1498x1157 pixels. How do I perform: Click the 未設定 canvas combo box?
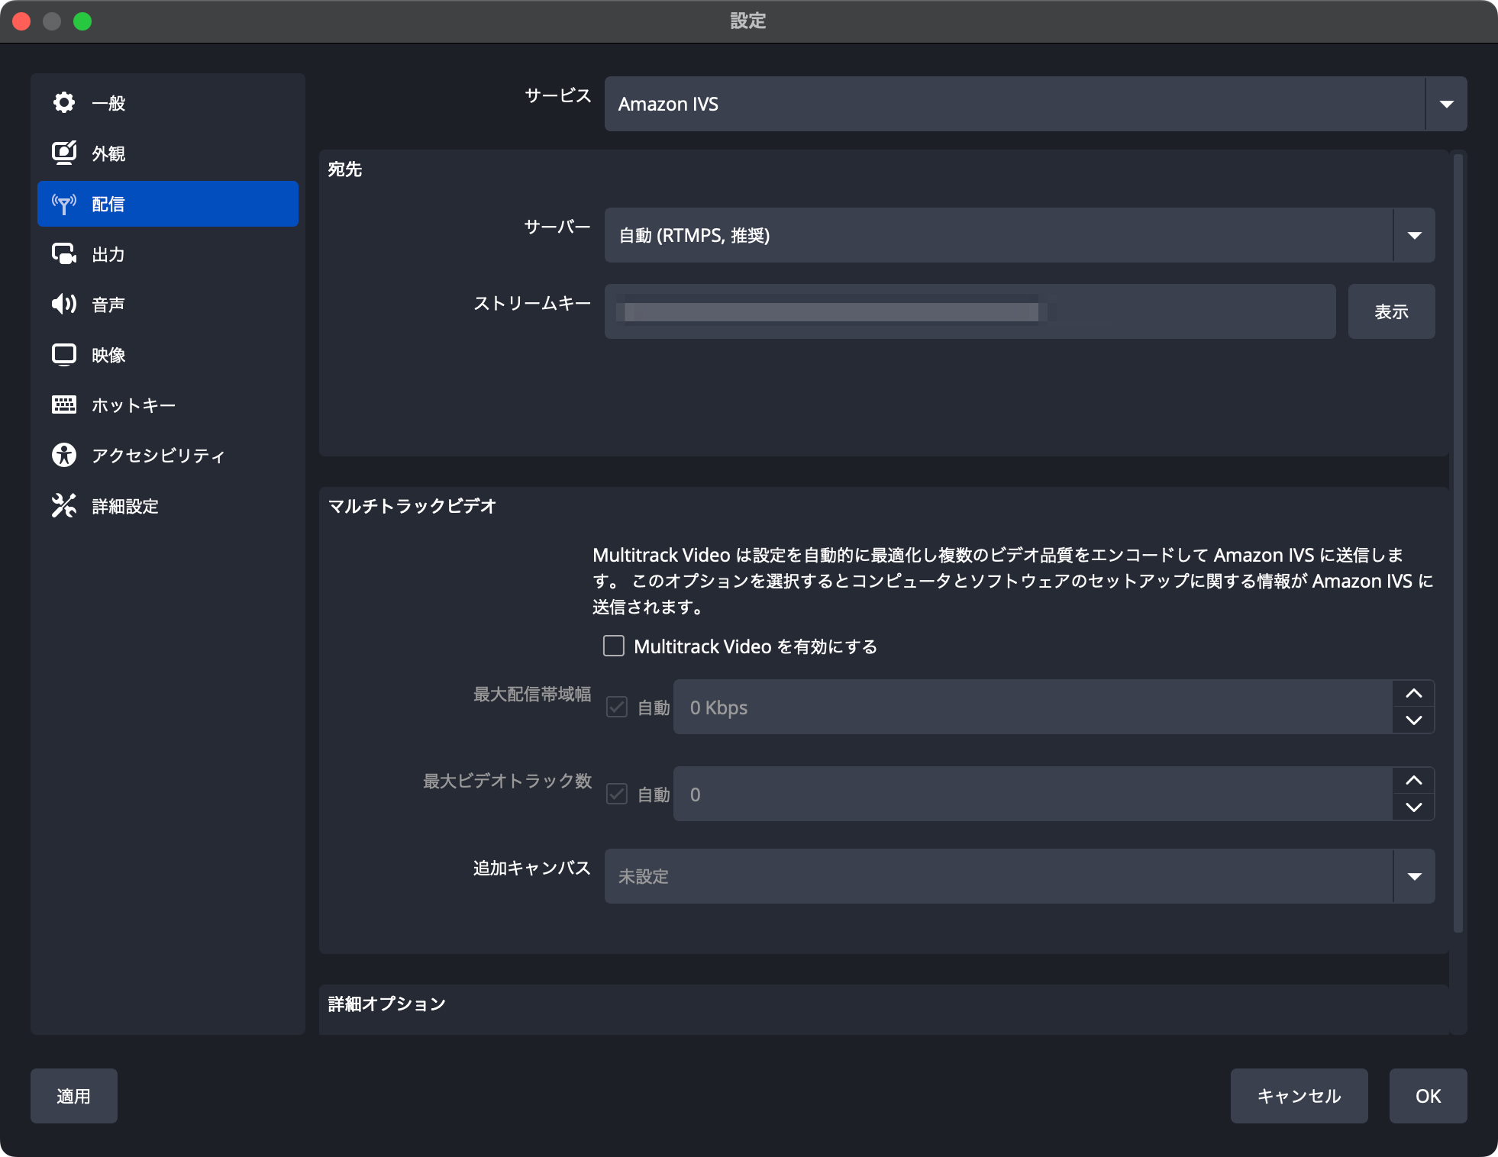coord(1019,876)
